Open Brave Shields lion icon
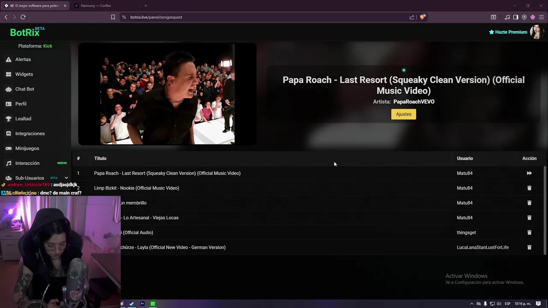 pyautogui.click(x=423, y=17)
